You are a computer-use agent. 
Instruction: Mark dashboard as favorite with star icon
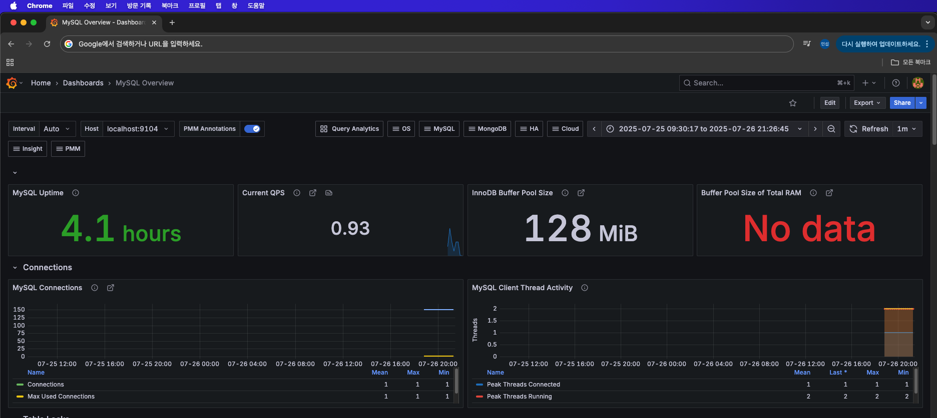[x=793, y=103]
